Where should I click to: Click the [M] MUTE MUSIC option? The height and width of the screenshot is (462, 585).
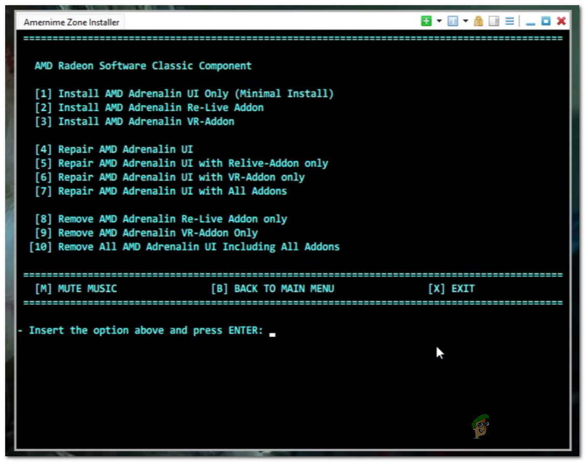[76, 288]
